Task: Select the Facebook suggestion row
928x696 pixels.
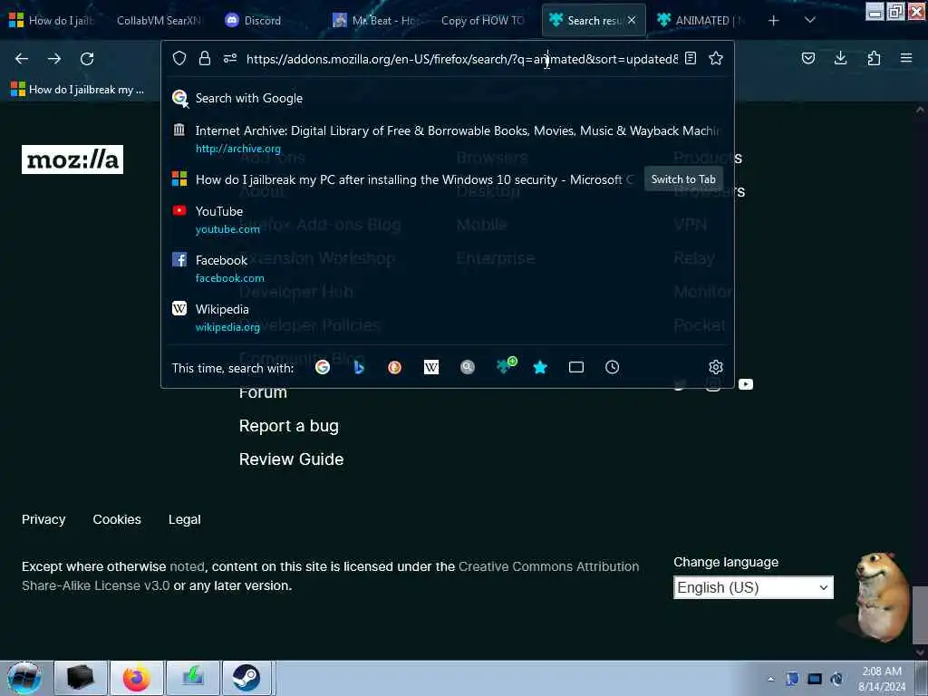Action: point(448,268)
